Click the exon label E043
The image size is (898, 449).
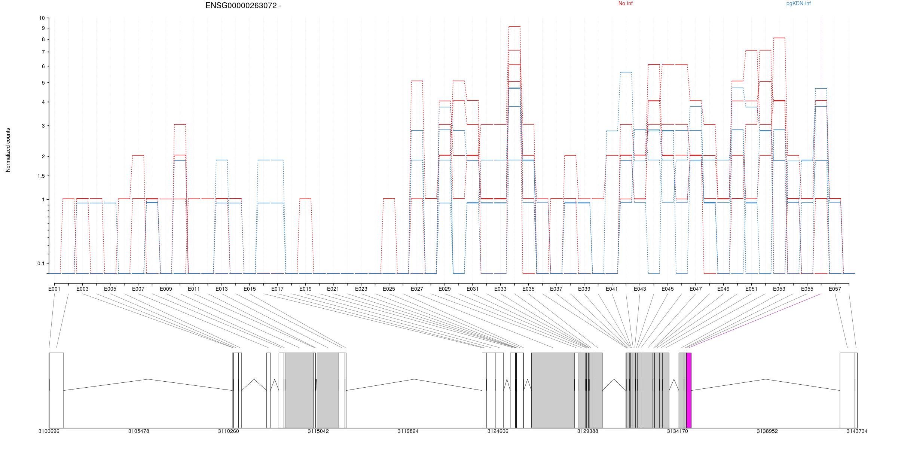640,289
